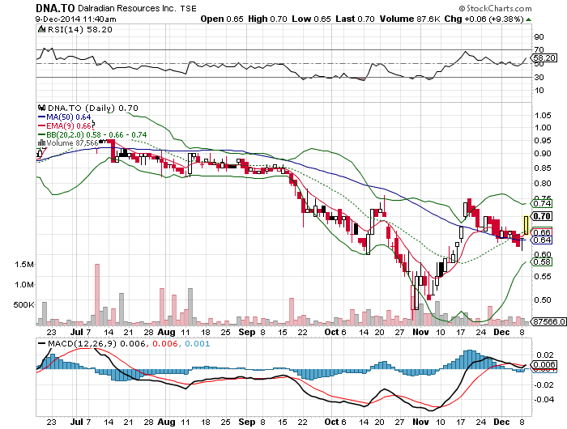This screenshot has width=567, height=429.
Task: Click the 1.05 price axis label
Action: (x=543, y=115)
